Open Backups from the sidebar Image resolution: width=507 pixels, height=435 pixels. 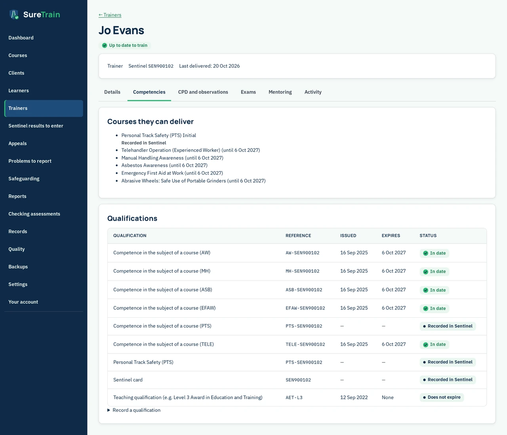[44, 267]
